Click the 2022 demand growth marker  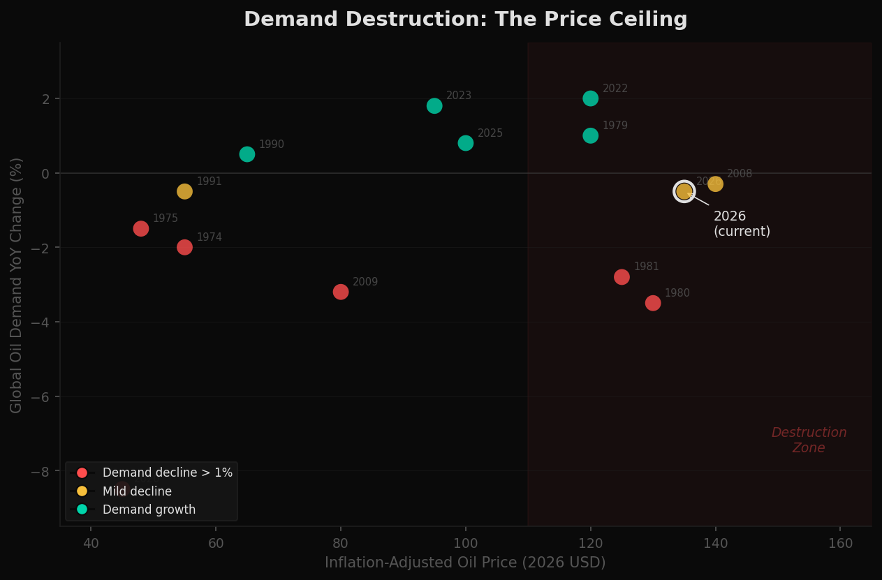(x=590, y=98)
